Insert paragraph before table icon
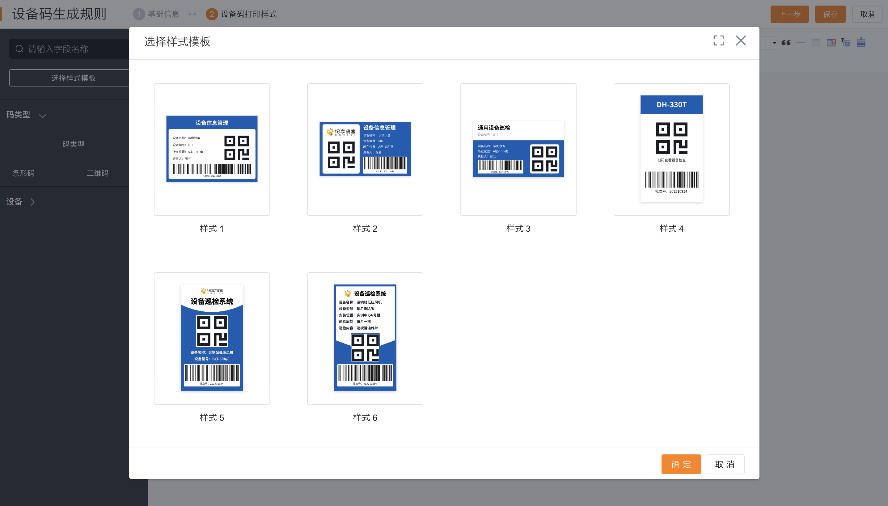The width and height of the screenshot is (888, 506). (846, 42)
